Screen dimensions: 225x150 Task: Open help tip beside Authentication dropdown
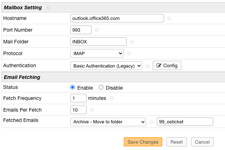tap(148, 66)
